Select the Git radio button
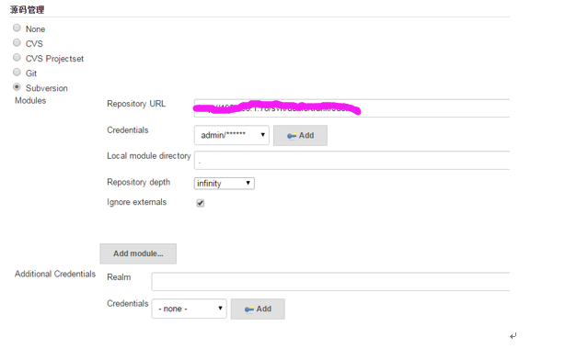Screen dimensions: 588x360 point(17,73)
